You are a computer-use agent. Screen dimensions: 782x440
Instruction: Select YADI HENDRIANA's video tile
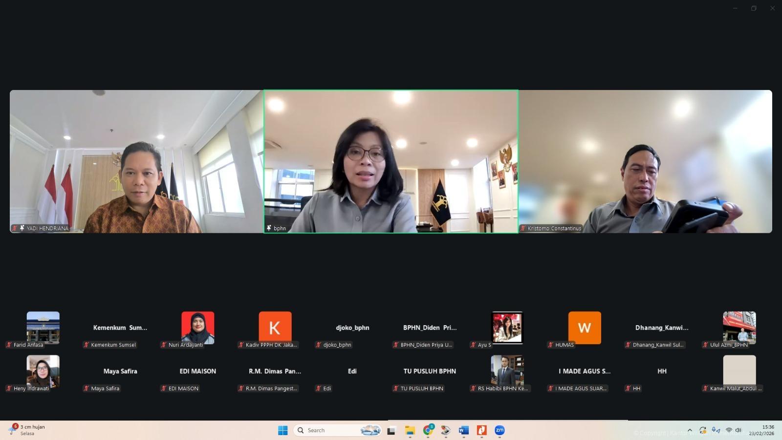click(136, 161)
